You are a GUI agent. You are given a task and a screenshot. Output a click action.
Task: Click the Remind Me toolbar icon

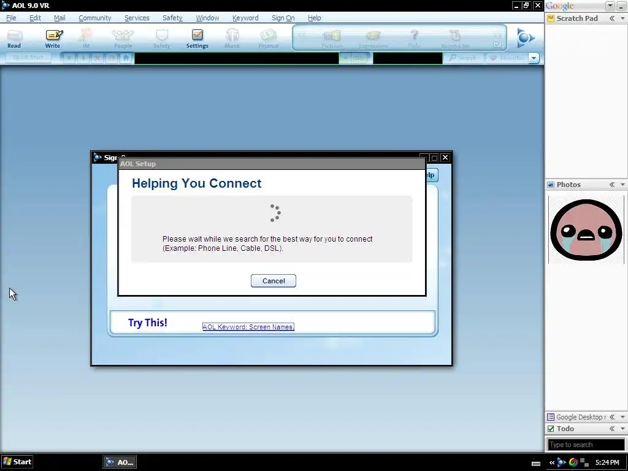coord(454,39)
